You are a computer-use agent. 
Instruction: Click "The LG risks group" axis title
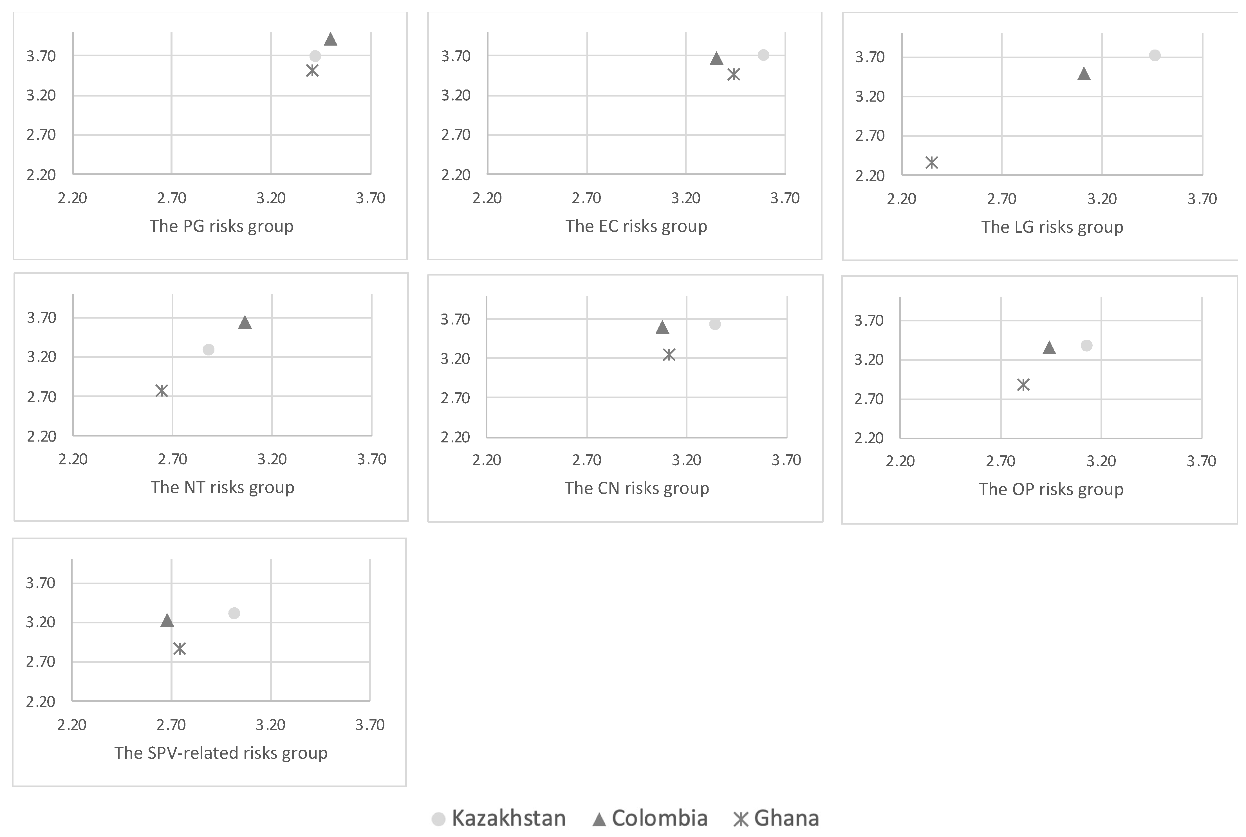point(1052,227)
